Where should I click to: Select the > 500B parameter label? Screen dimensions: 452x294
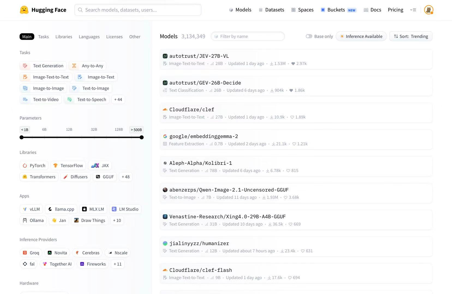(x=136, y=130)
